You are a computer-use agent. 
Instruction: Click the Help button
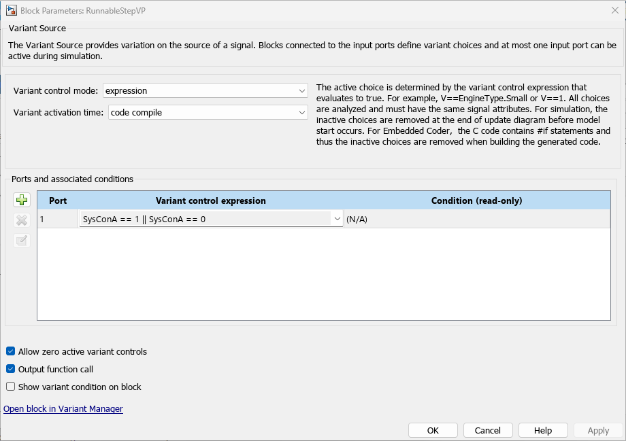click(543, 431)
